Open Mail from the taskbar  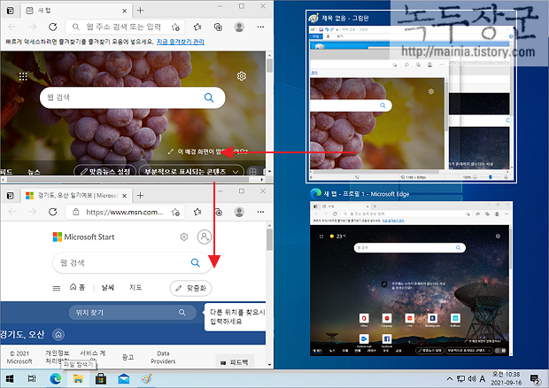point(124,378)
